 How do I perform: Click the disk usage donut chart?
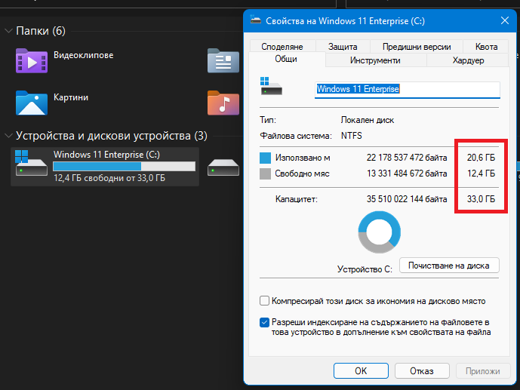point(380,232)
